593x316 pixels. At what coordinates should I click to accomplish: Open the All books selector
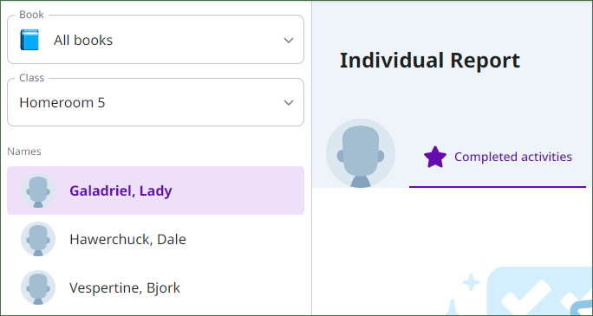(155, 40)
